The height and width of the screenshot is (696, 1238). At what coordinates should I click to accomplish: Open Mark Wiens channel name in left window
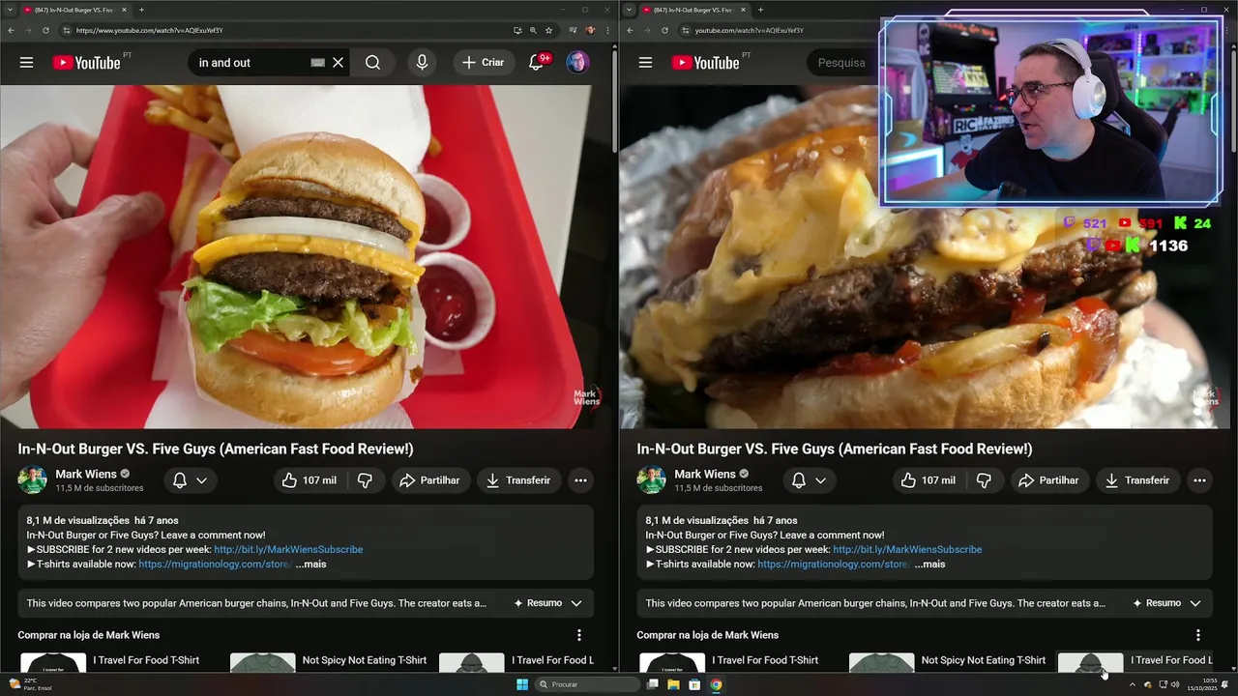(x=86, y=474)
